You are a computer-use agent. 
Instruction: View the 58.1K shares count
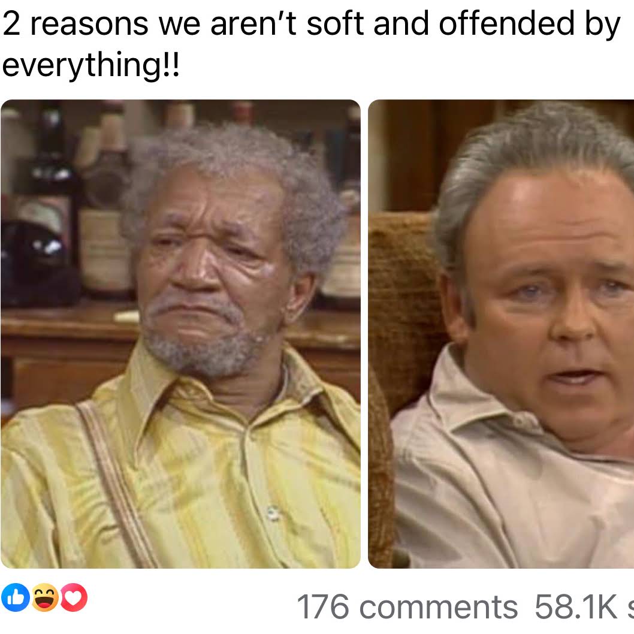pos(584,606)
